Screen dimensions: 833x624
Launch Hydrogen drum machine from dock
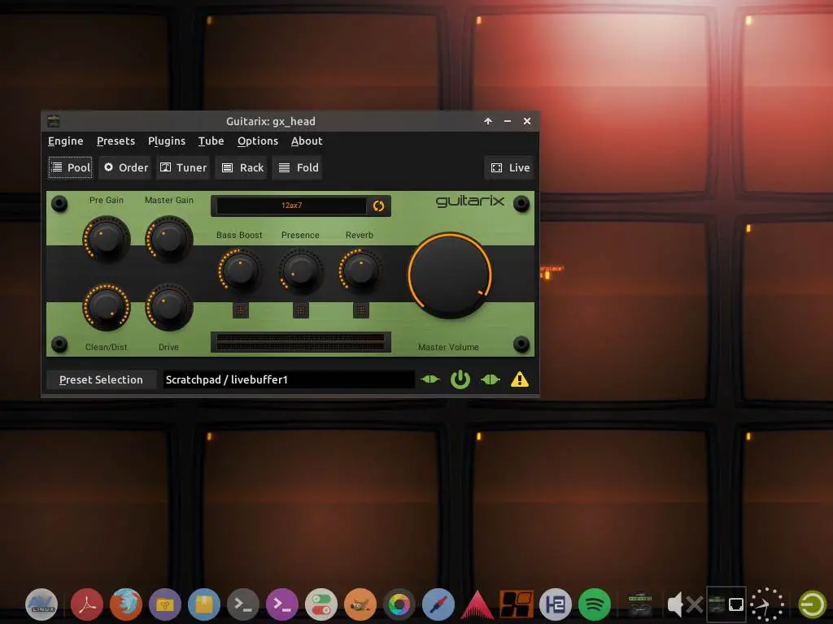click(555, 604)
